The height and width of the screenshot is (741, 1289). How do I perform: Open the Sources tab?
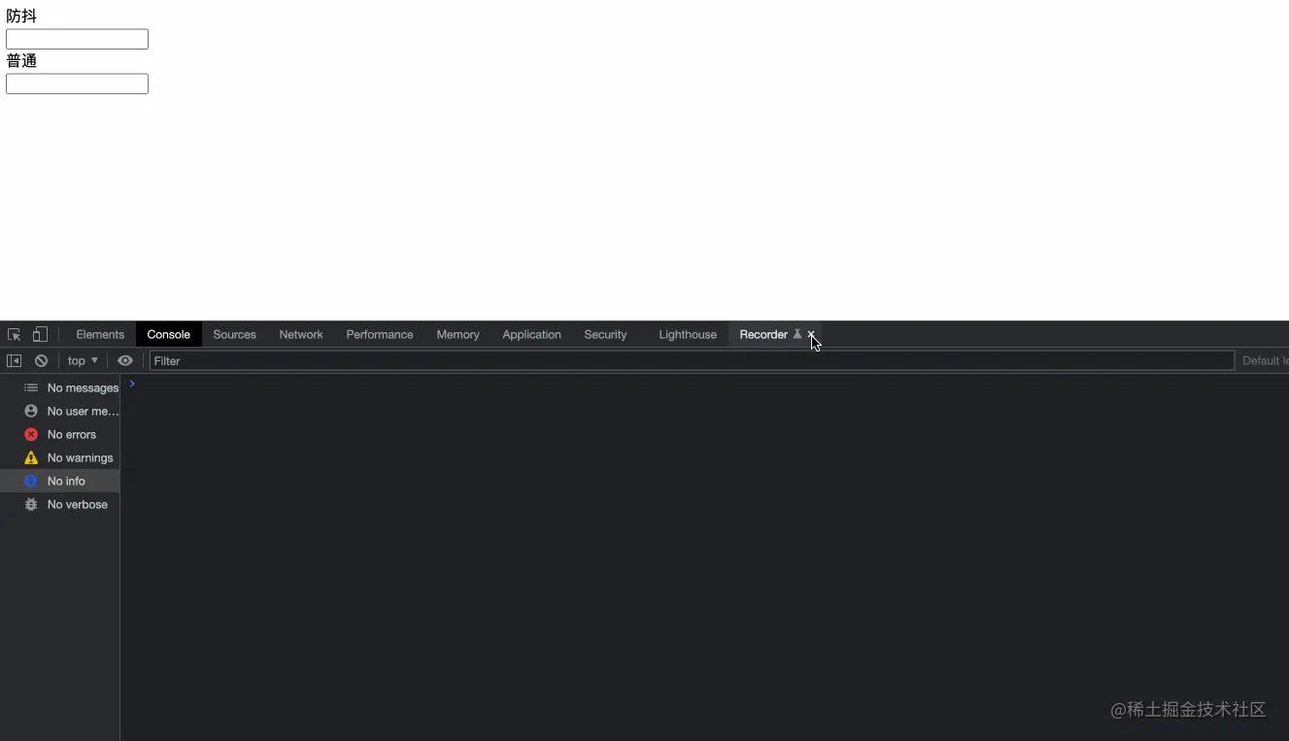click(234, 334)
